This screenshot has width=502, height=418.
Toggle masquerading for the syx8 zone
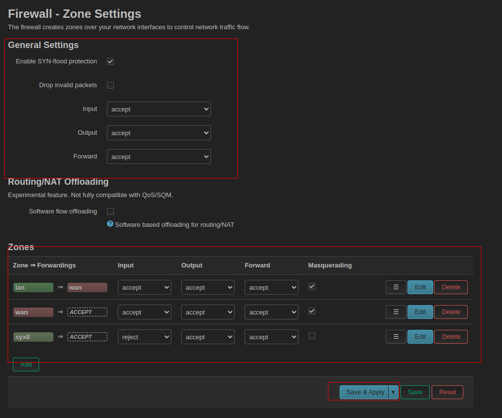click(312, 336)
